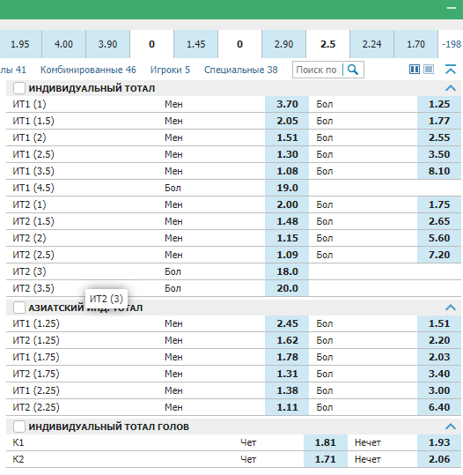Tick the Индивидуальный тотал checkbox

19,88
